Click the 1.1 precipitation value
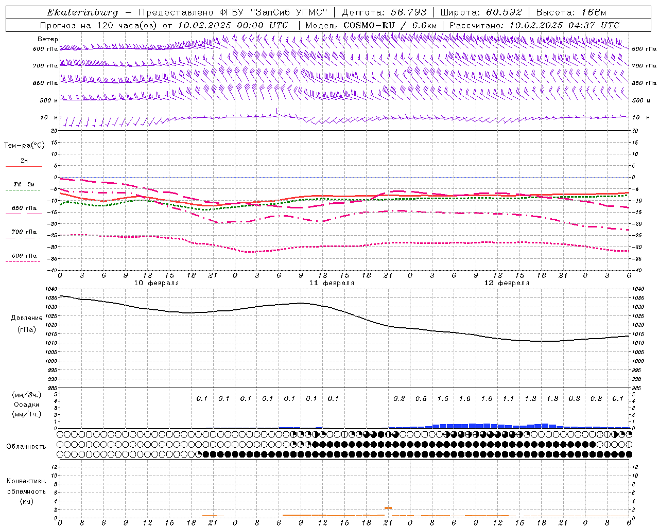This screenshot has width=659, height=527. tap(509, 398)
